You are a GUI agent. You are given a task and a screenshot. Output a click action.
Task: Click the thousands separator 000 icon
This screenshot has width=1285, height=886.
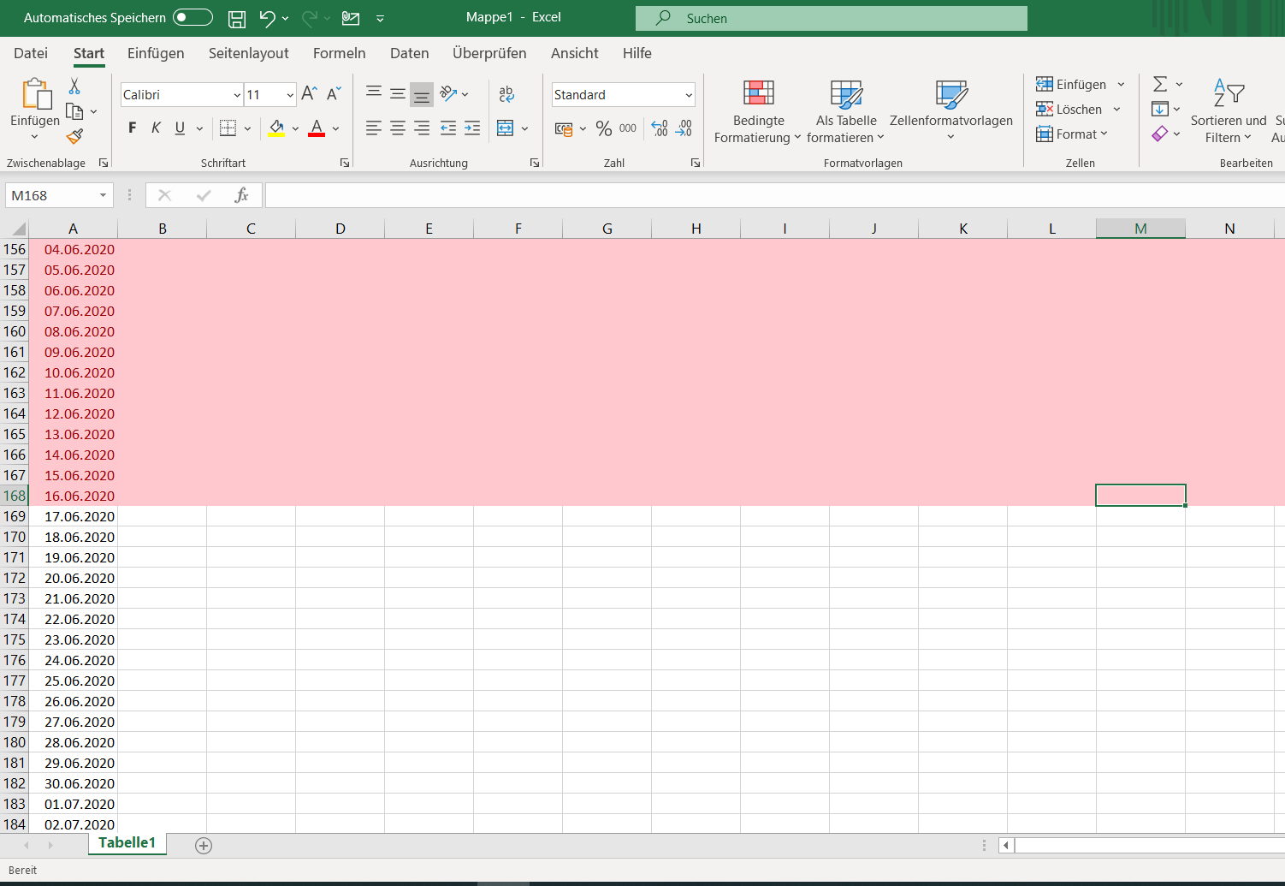tap(628, 128)
